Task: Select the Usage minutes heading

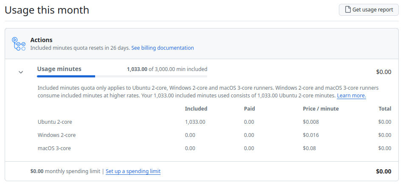Action: point(59,69)
